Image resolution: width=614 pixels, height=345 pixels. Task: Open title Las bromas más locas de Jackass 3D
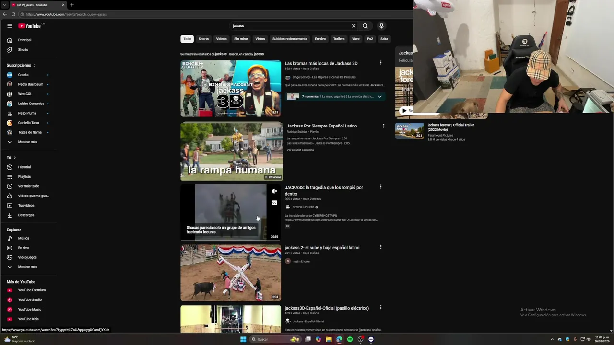point(321,63)
